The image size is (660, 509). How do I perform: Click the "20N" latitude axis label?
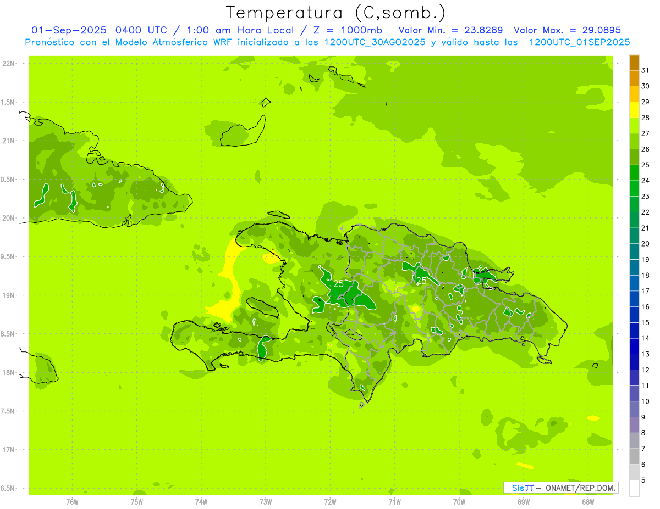click(9, 218)
